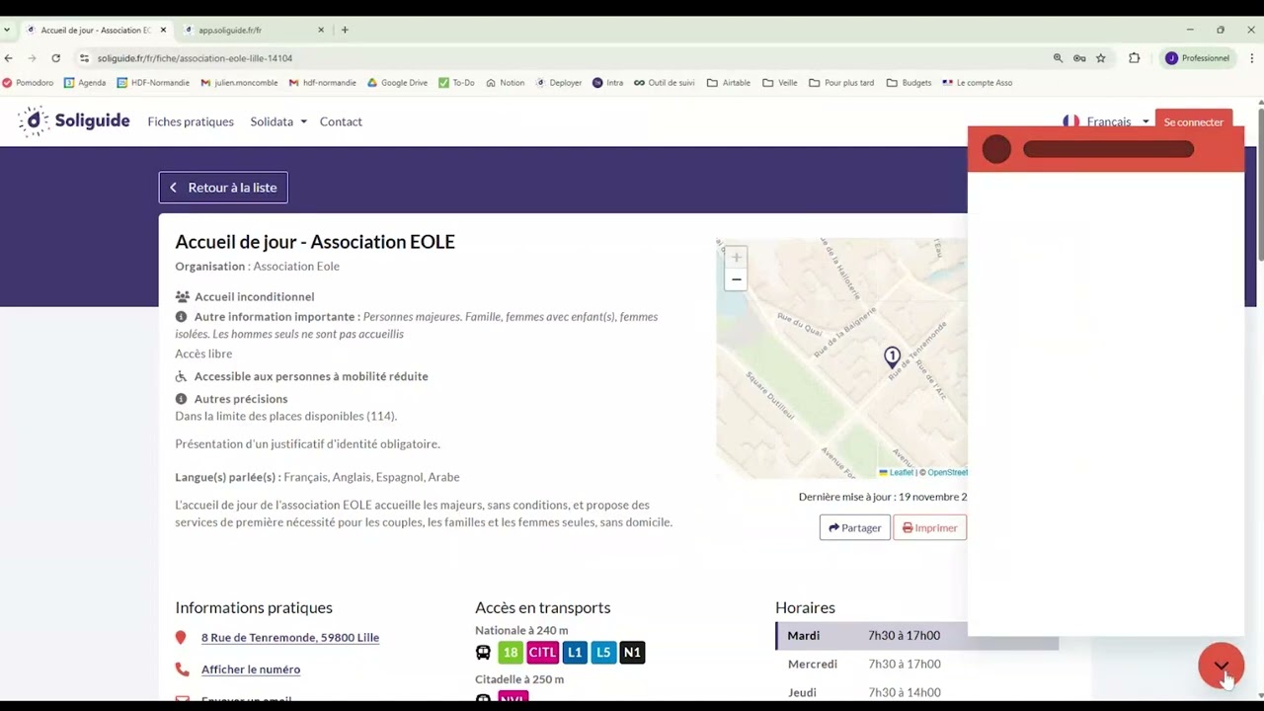Go back in browser history
The height and width of the screenshot is (711, 1264).
click(x=9, y=58)
